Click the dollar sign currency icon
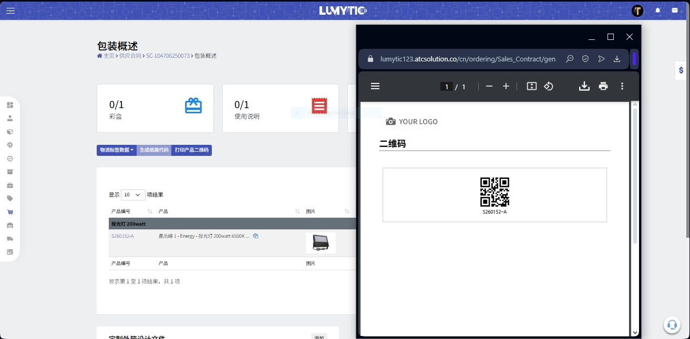 pos(681,70)
